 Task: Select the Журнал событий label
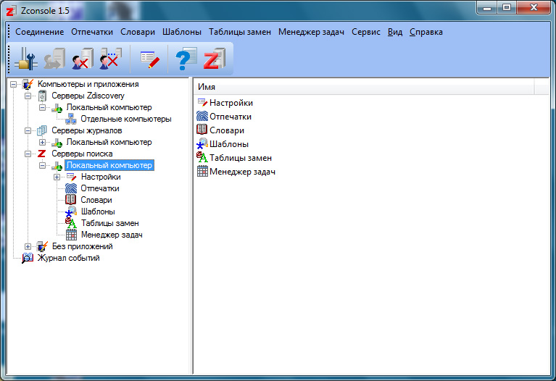click(x=68, y=258)
